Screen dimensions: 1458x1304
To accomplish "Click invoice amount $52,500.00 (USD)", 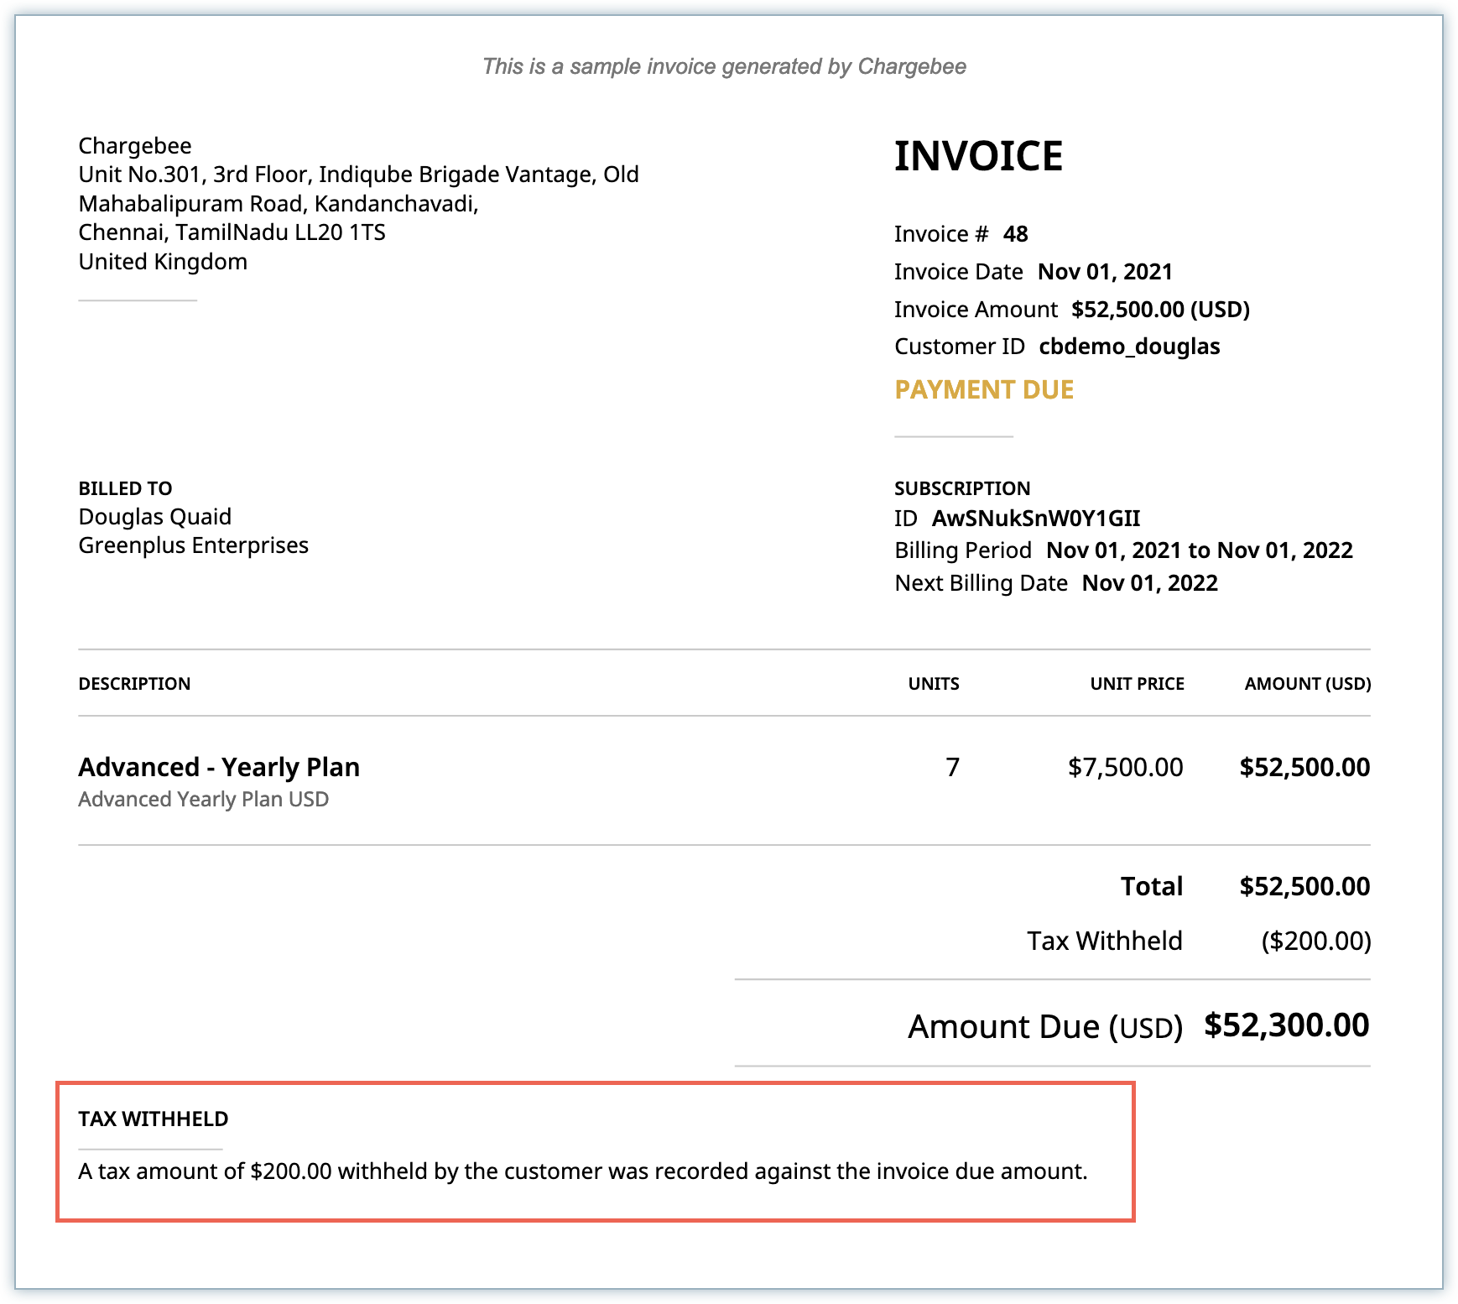I will tap(1160, 310).
